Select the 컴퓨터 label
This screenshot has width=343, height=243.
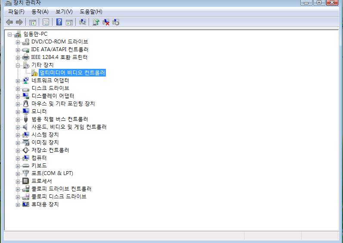pyautogui.click(x=39, y=158)
